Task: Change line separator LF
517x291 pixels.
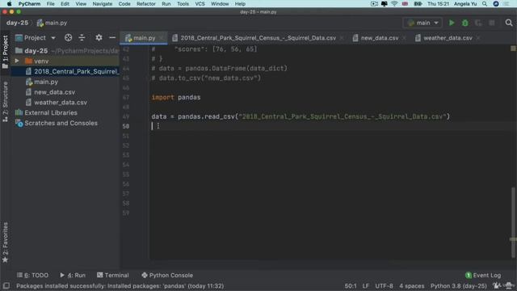Action: [x=366, y=285]
